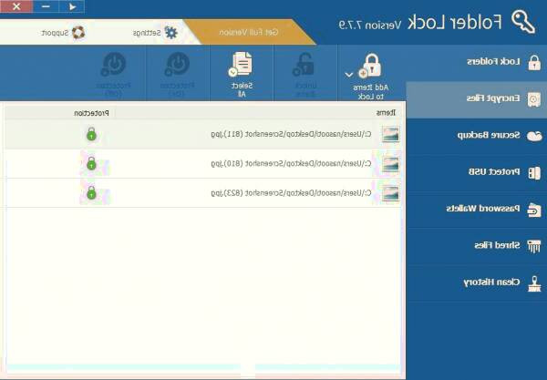This screenshot has height=380, width=547.
Task: Click the Settings gear icon
Action: tap(171, 33)
